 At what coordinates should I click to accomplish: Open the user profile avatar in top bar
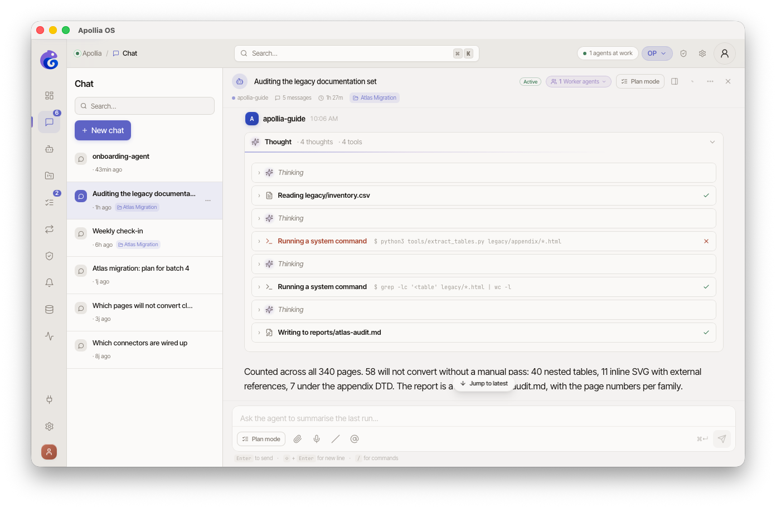tap(725, 53)
